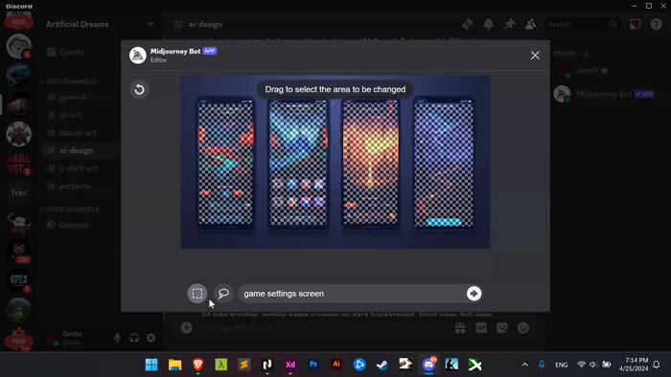Close the Midjourney editor dialog
This screenshot has width=671, height=377.
(535, 55)
